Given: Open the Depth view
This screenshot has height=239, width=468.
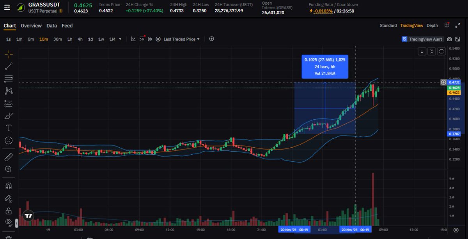Looking at the screenshot, I should pos(432,25).
